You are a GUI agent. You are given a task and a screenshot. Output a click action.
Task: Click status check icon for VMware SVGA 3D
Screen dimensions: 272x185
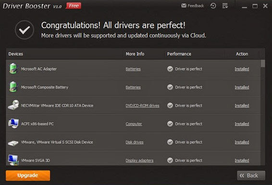(170, 160)
